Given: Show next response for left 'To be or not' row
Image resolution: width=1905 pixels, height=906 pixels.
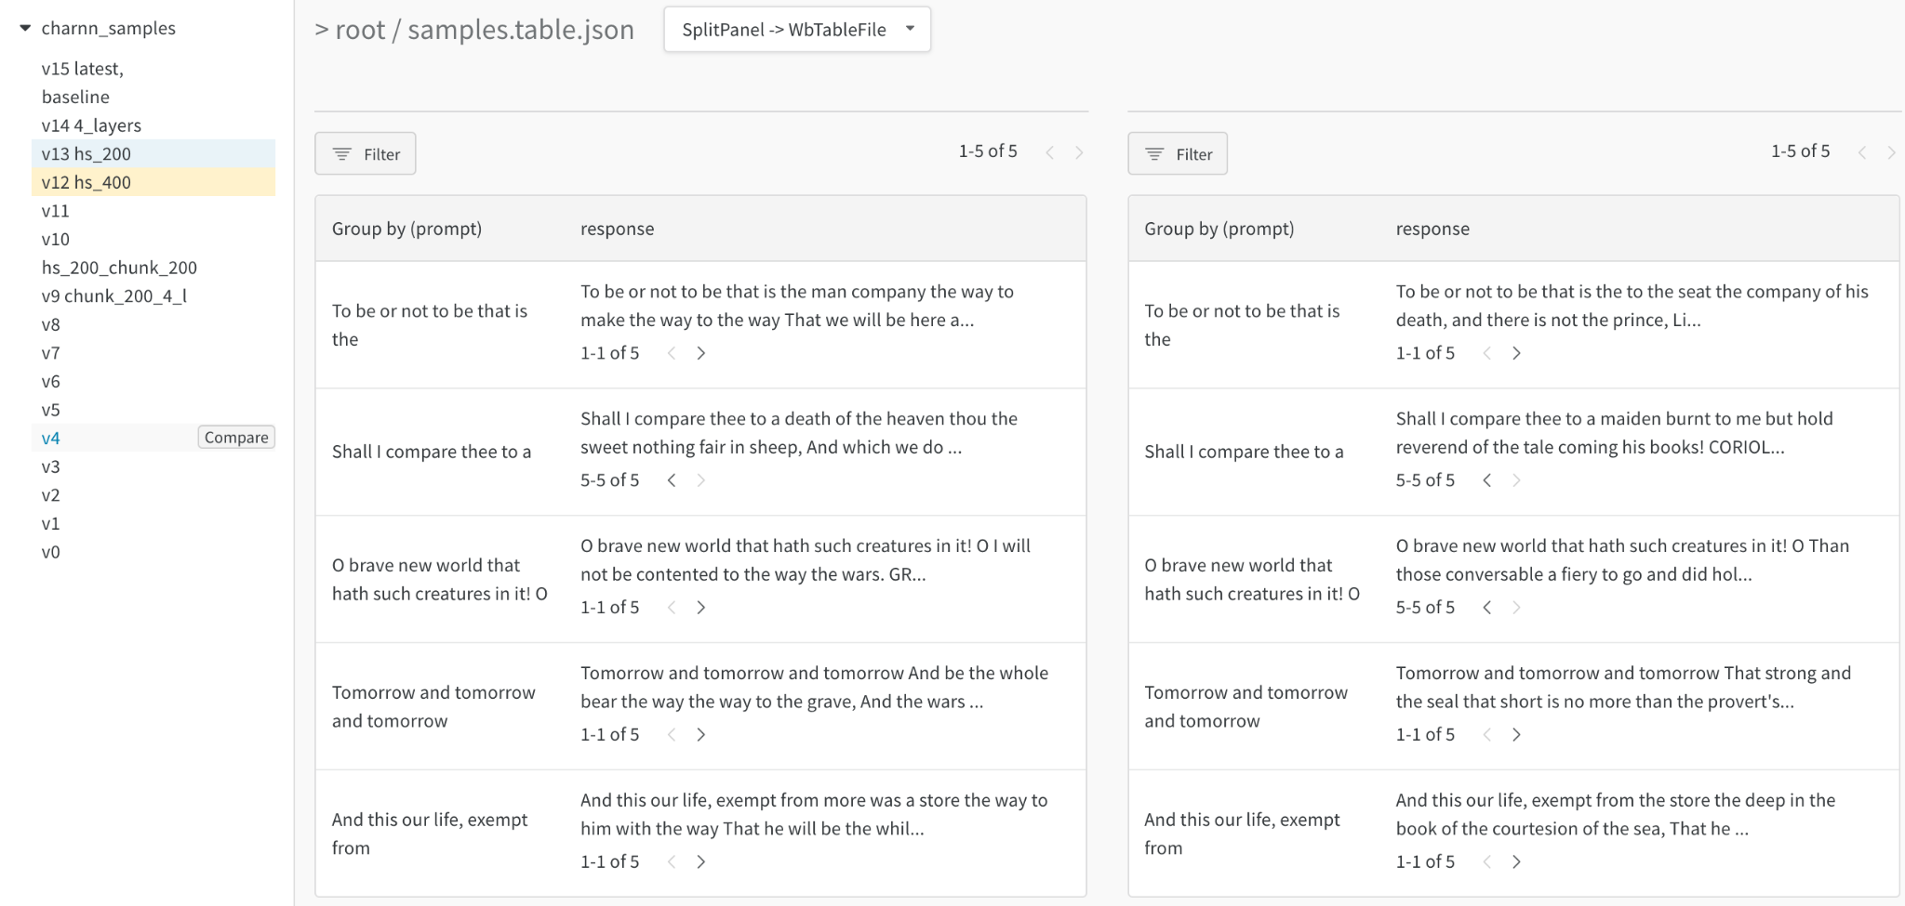Looking at the screenshot, I should coord(701,353).
